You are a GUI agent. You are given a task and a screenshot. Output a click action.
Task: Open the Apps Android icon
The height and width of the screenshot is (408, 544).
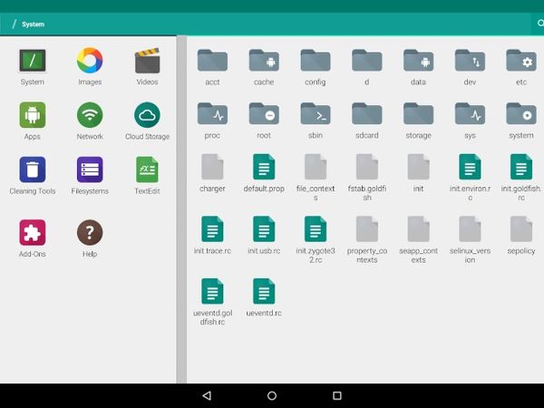32,115
